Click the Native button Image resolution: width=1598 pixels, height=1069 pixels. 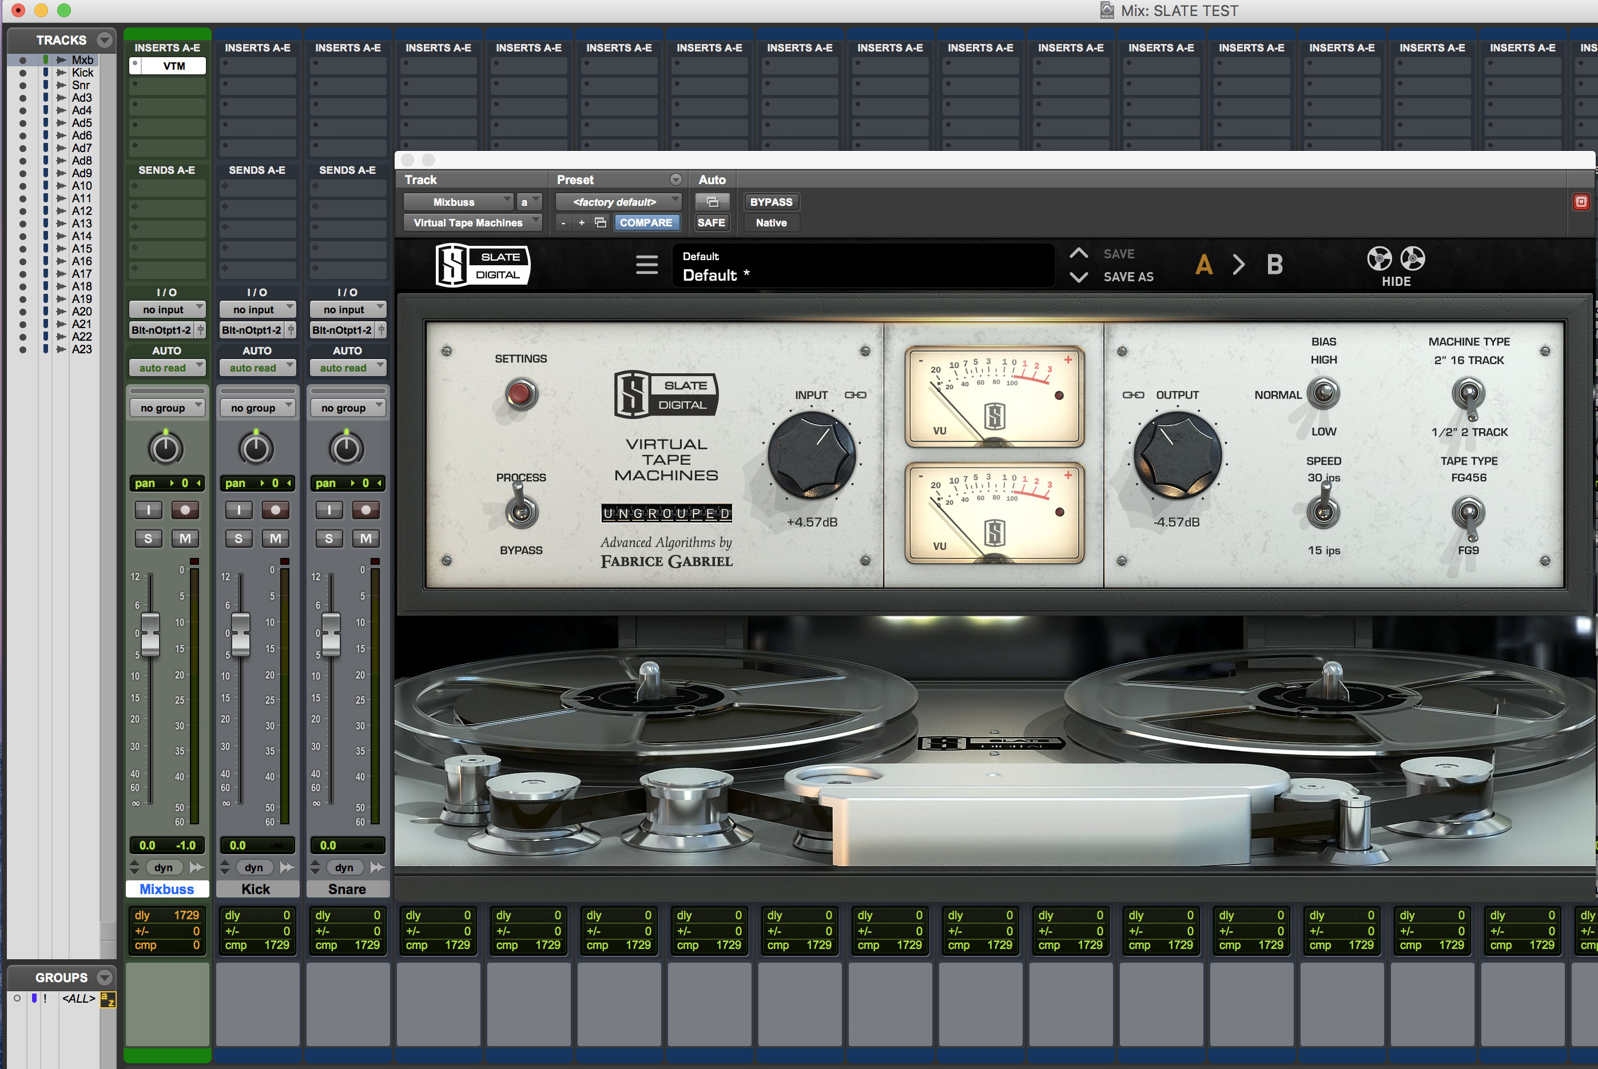(x=771, y=222)
